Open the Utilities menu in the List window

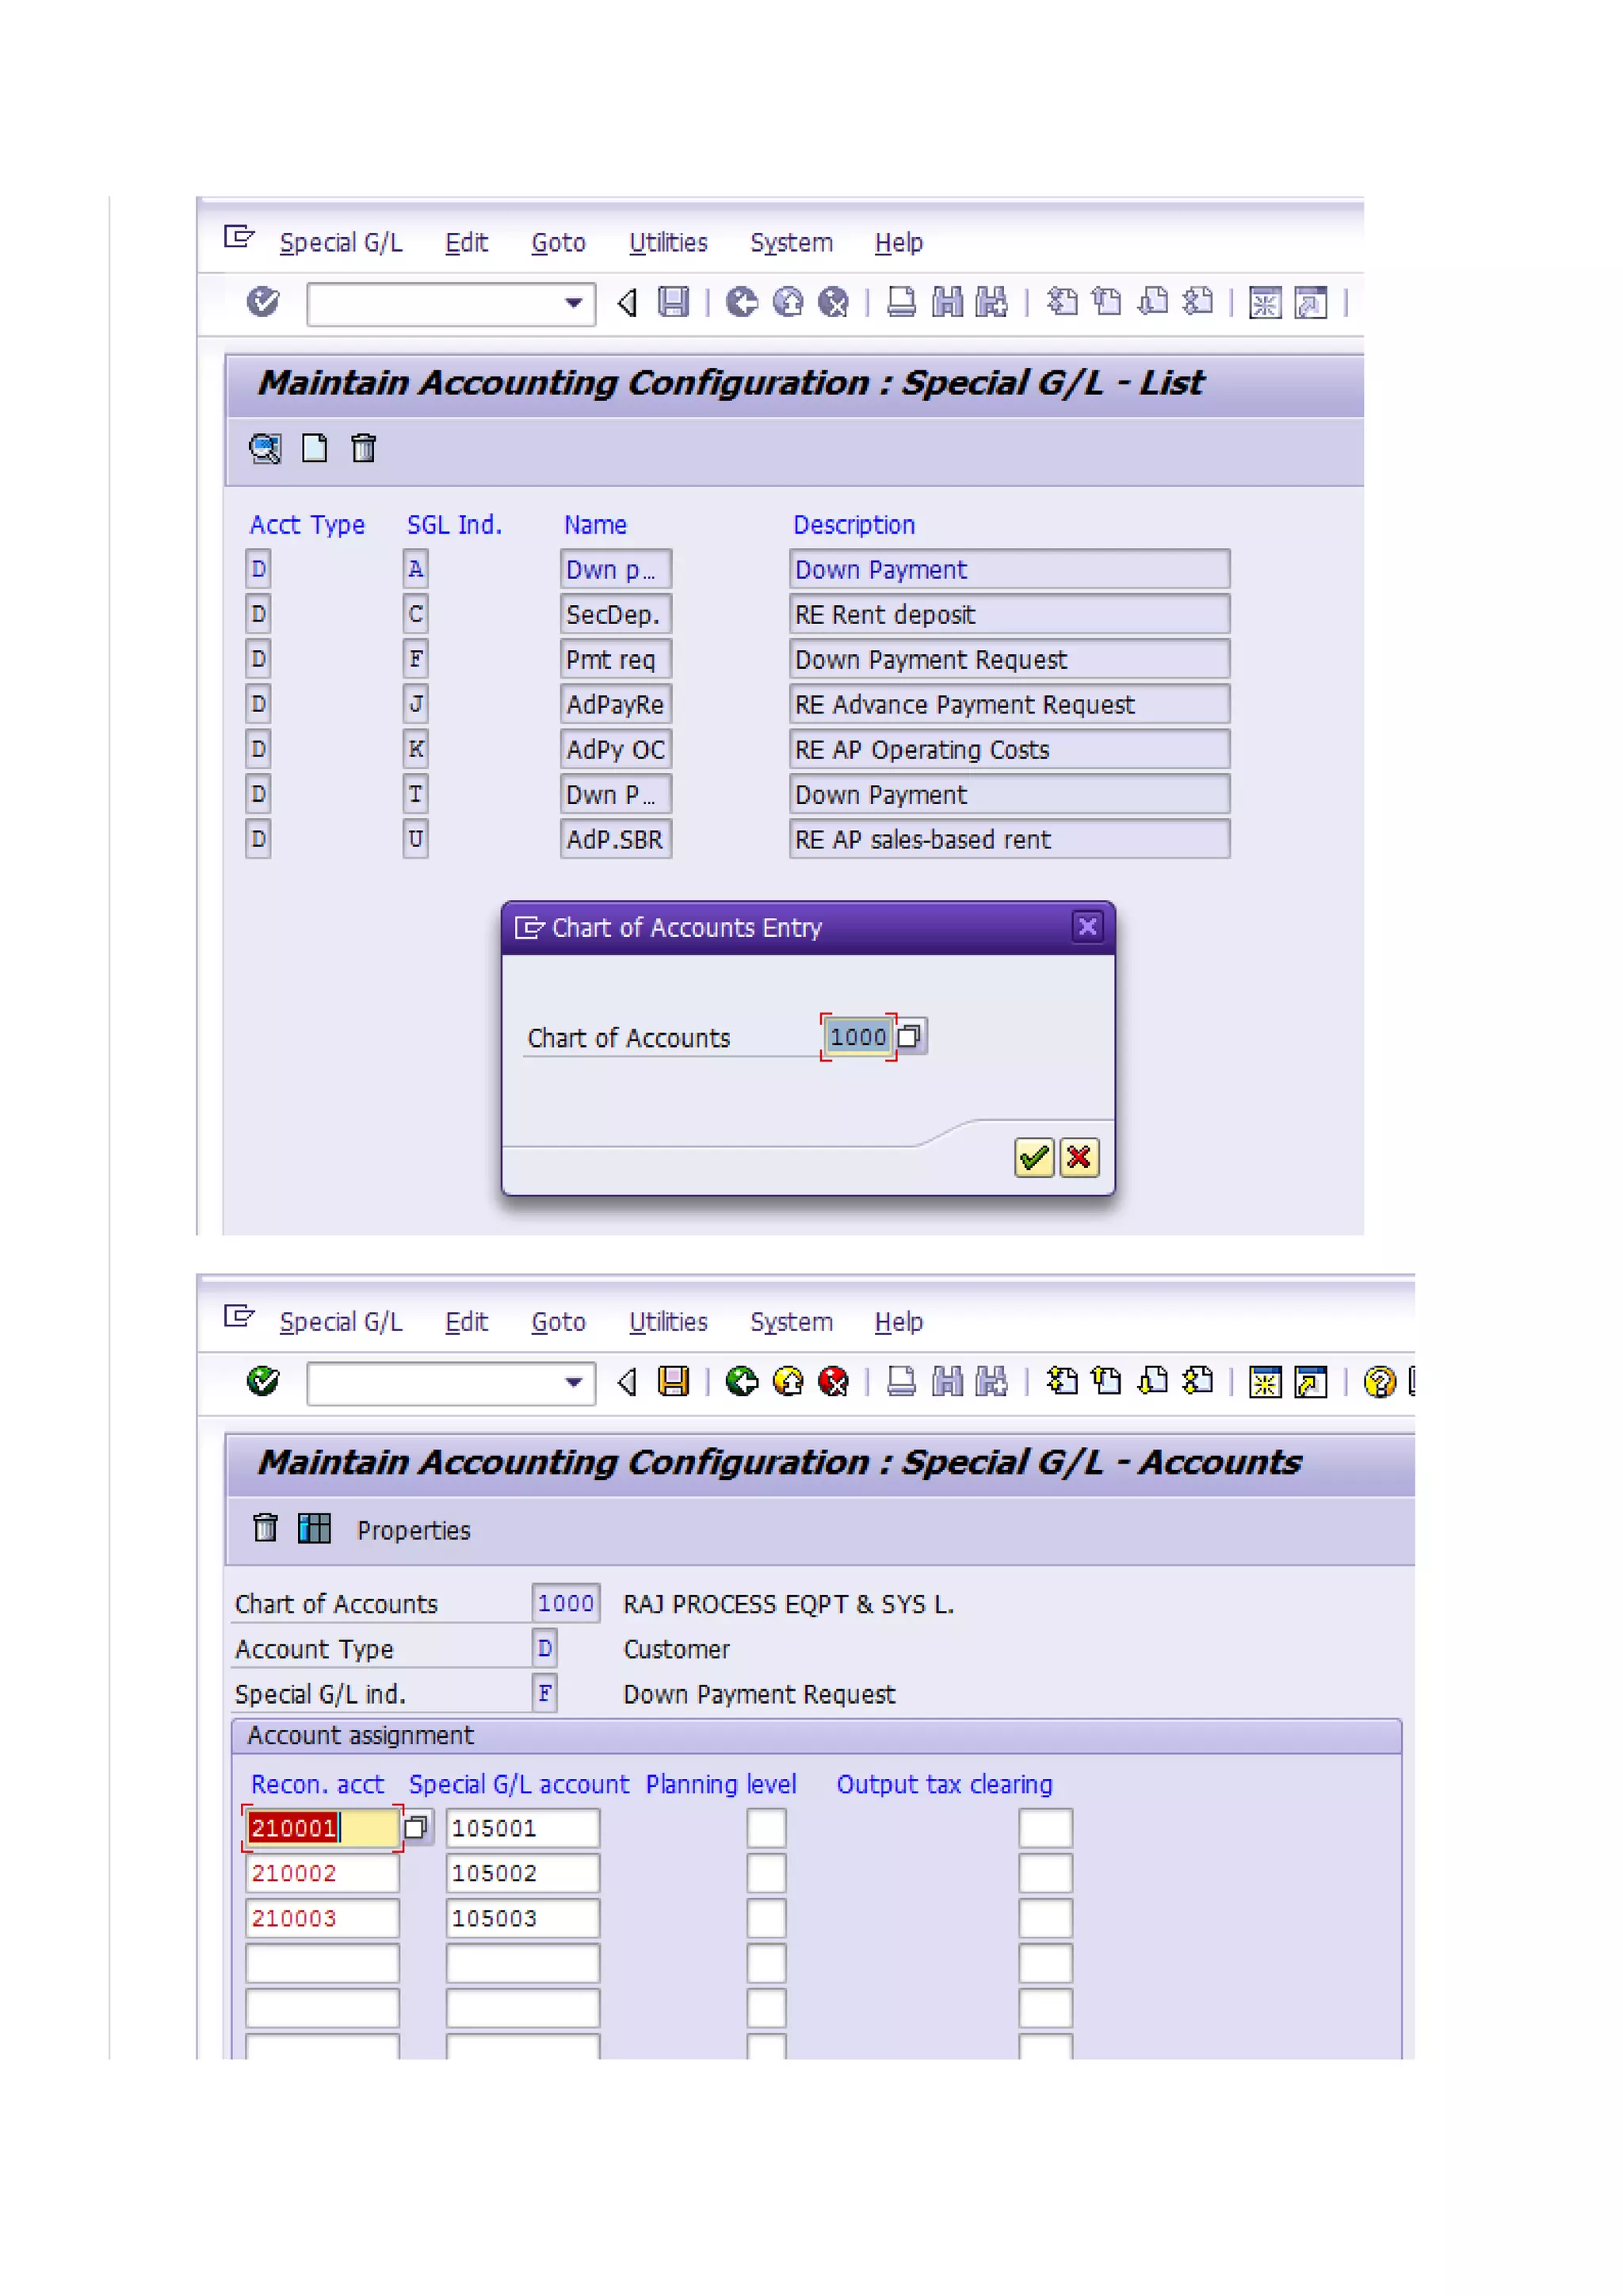(667, 243)
